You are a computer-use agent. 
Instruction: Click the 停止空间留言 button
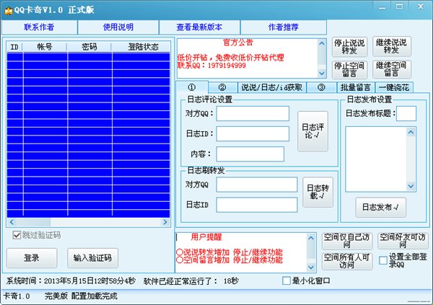pos(349,69)
